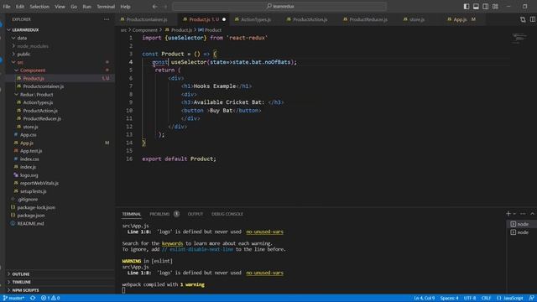
Task: Go back with navigation arrow
Action: point(154,6)
